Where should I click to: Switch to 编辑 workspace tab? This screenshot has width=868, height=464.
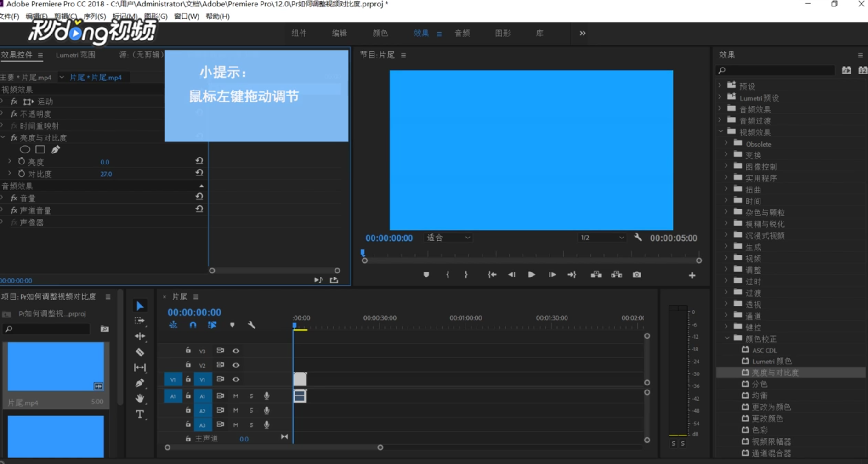point(340,33)
